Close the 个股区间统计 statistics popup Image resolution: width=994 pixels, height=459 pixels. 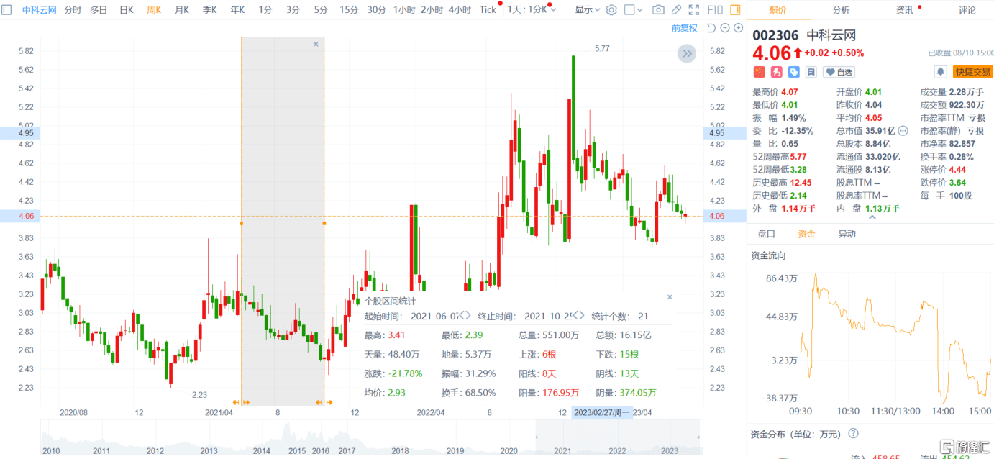[670, 296]
